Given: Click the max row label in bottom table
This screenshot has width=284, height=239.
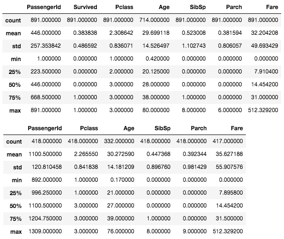Looking at the screenshot, I should pos(16,232).
